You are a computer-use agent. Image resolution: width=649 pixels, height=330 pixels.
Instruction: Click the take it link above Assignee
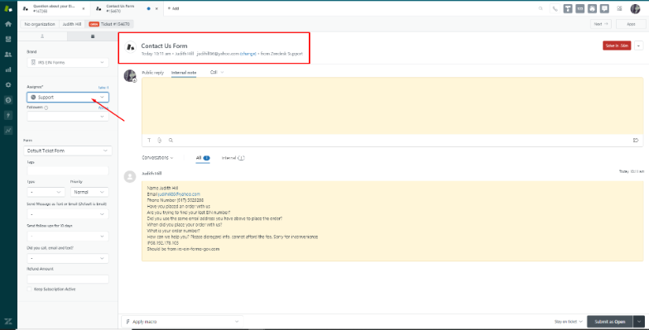point(103,88)
